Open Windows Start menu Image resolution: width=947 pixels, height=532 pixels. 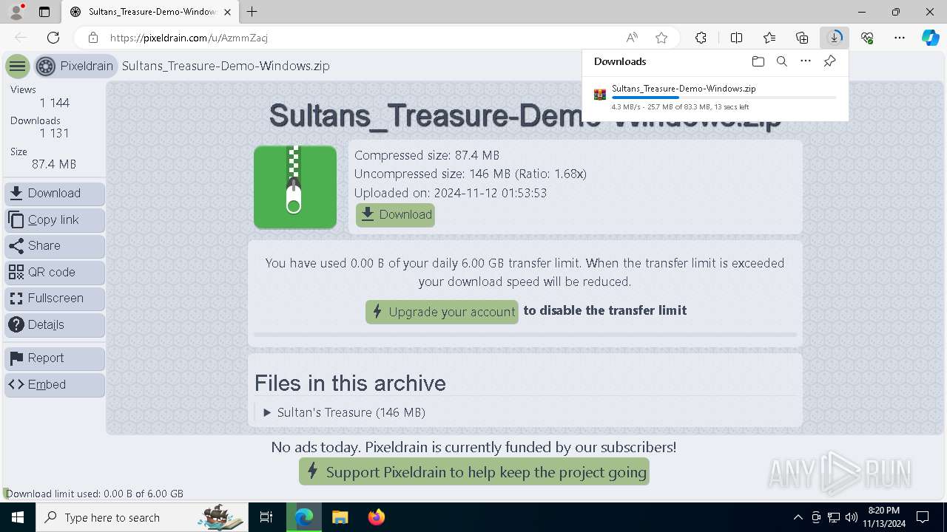coord(18,517)
